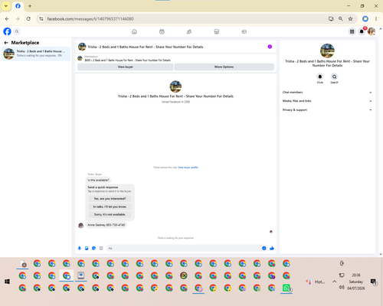The height and width of the screenshot is (306, 383).
Task: Open the taskbar volume speaker icon
Action: pos(342,288)
